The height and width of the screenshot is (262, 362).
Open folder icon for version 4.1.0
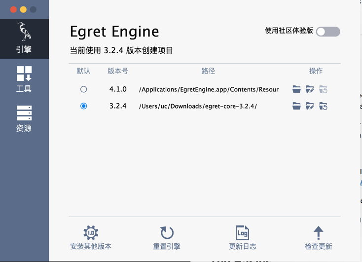pyautogui.click(x=296, y=89)
